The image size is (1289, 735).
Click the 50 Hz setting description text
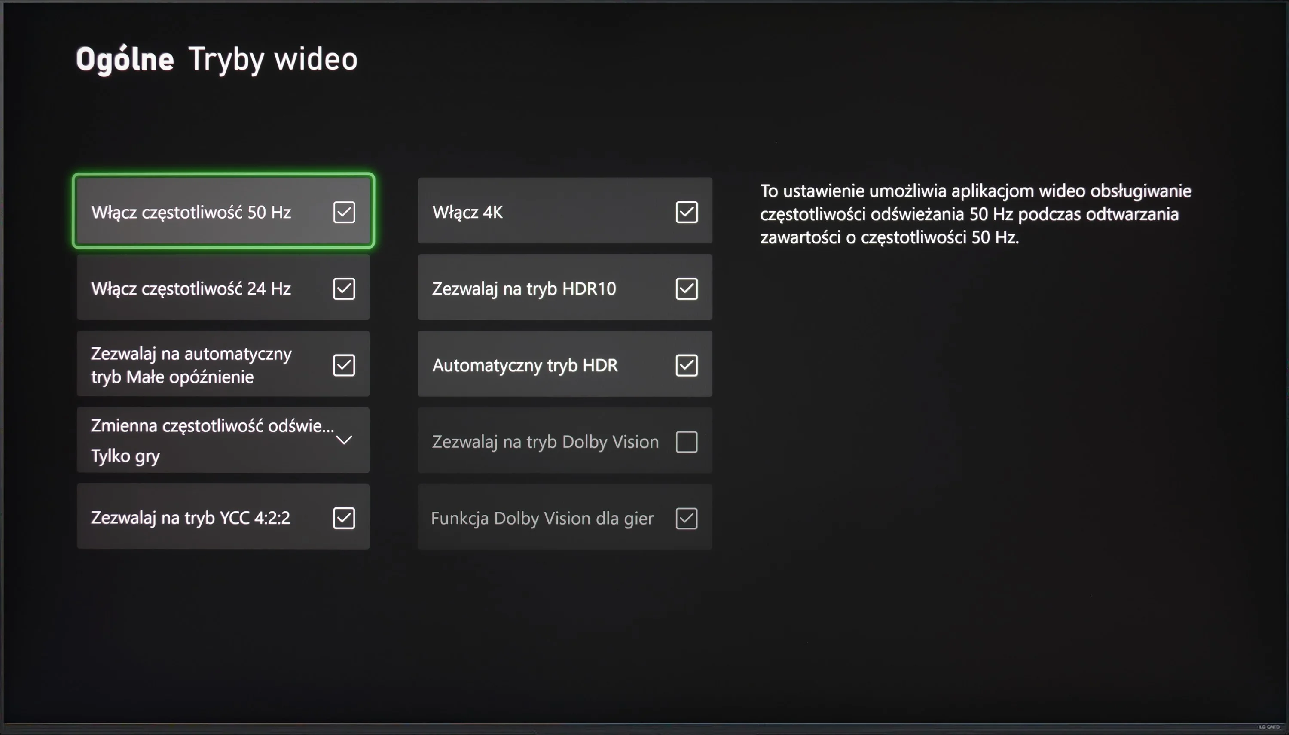click(x=975, y=214)
